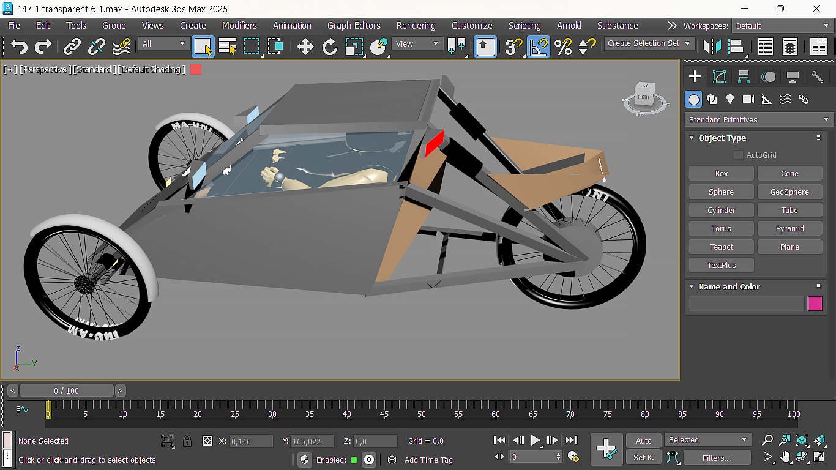Click the Unlink Selection icon
836x470 pixels.
coord(97,47)
